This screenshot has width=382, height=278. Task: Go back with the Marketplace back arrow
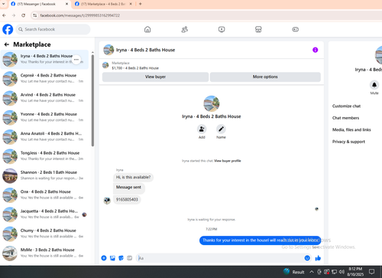pyautogui.click(x=7, y=44)
